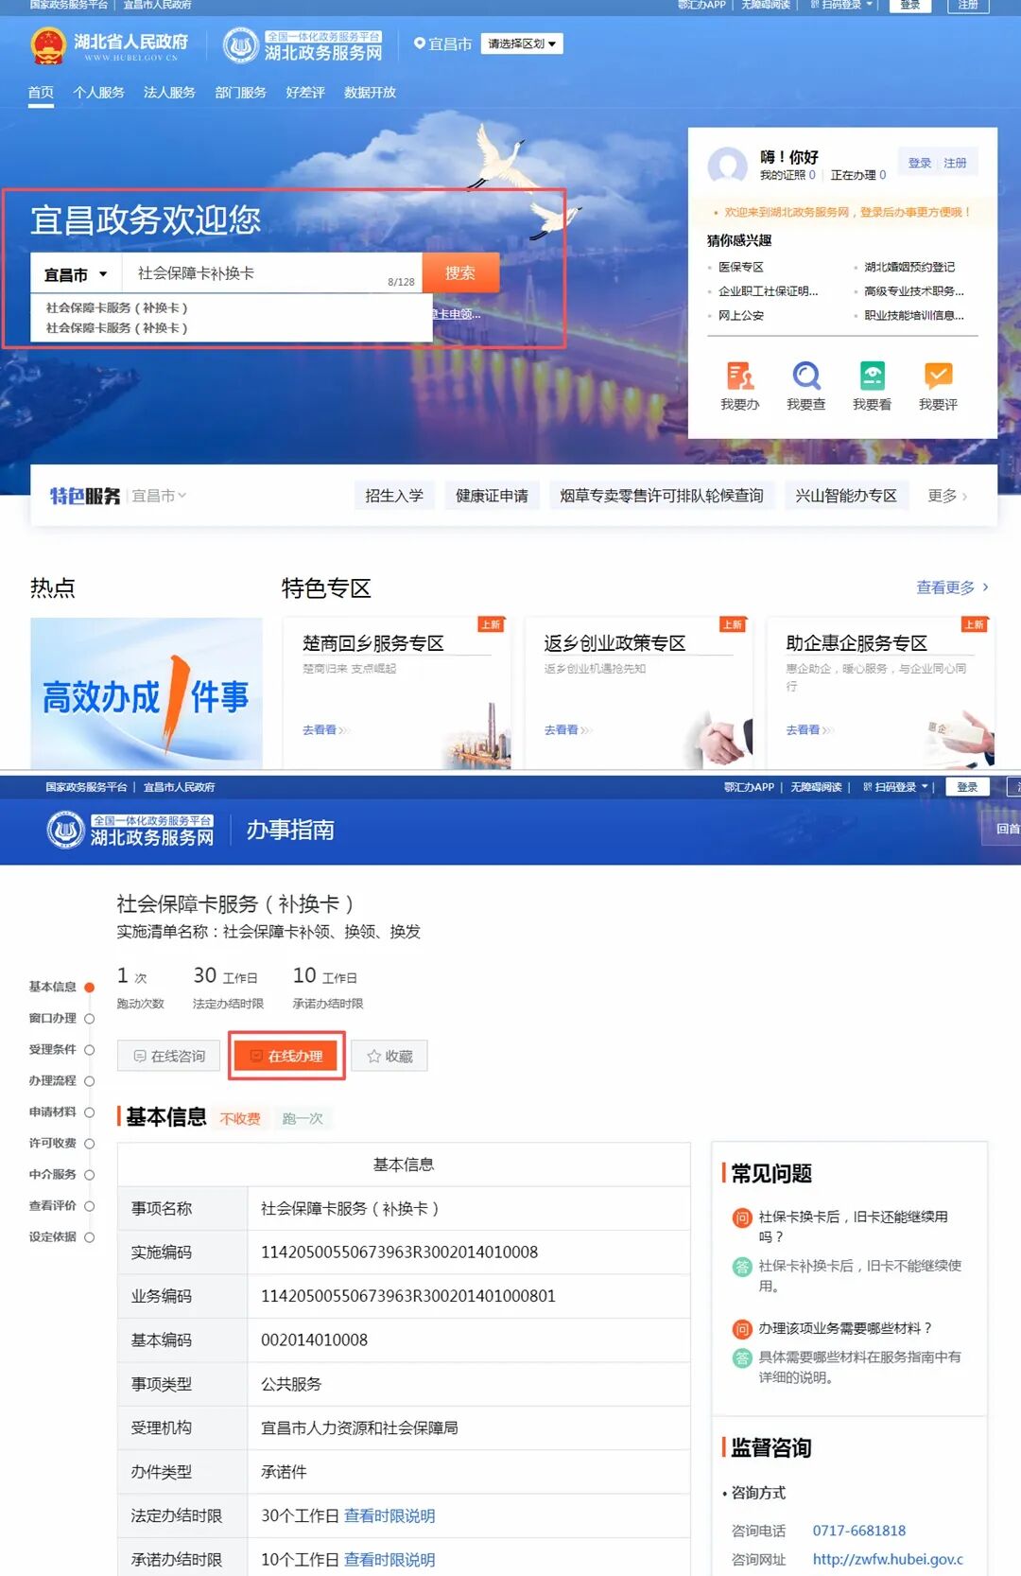Click the 高效办成一件事 banner thumbnail
The height and width of the screenshot is (1576, 1021).
(x=147, y=693)
